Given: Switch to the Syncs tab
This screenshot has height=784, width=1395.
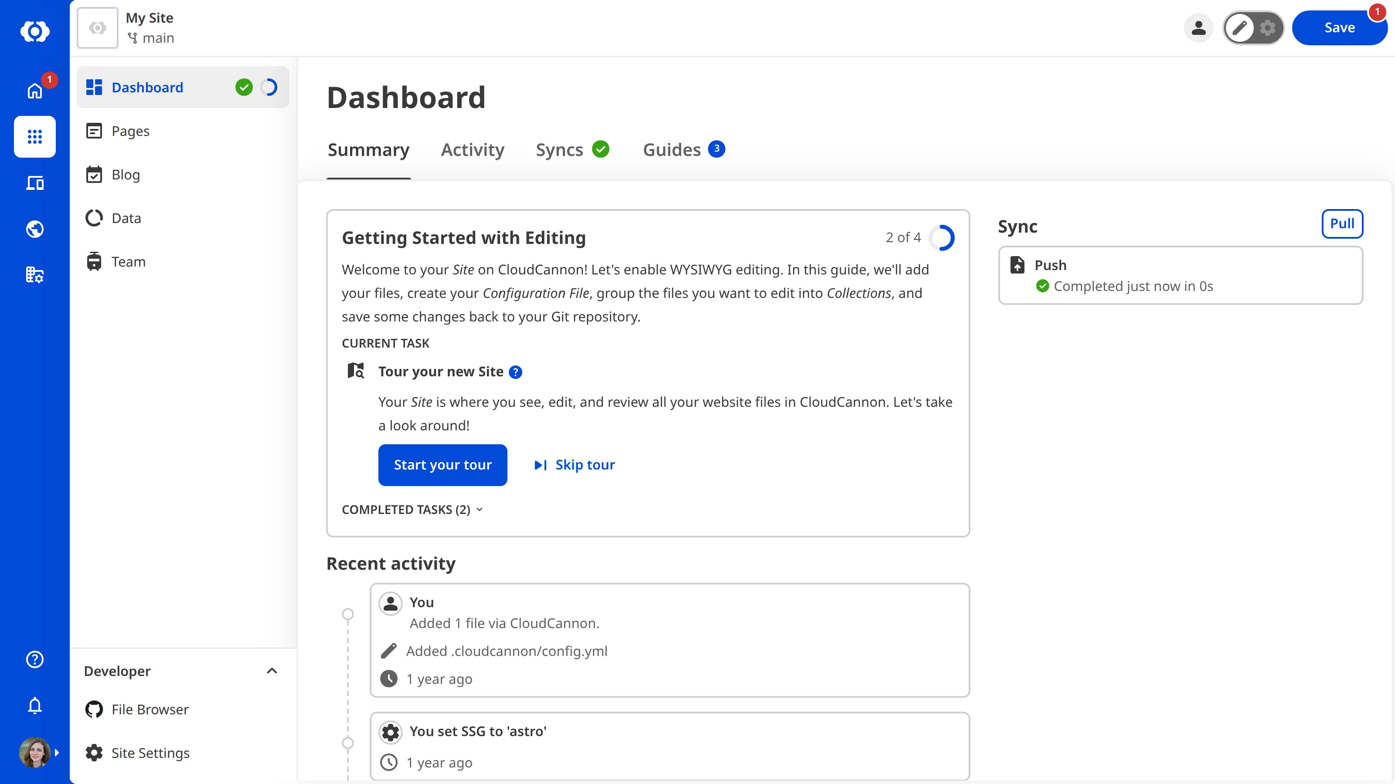Looking at the screenshot, I should point(572,150).
